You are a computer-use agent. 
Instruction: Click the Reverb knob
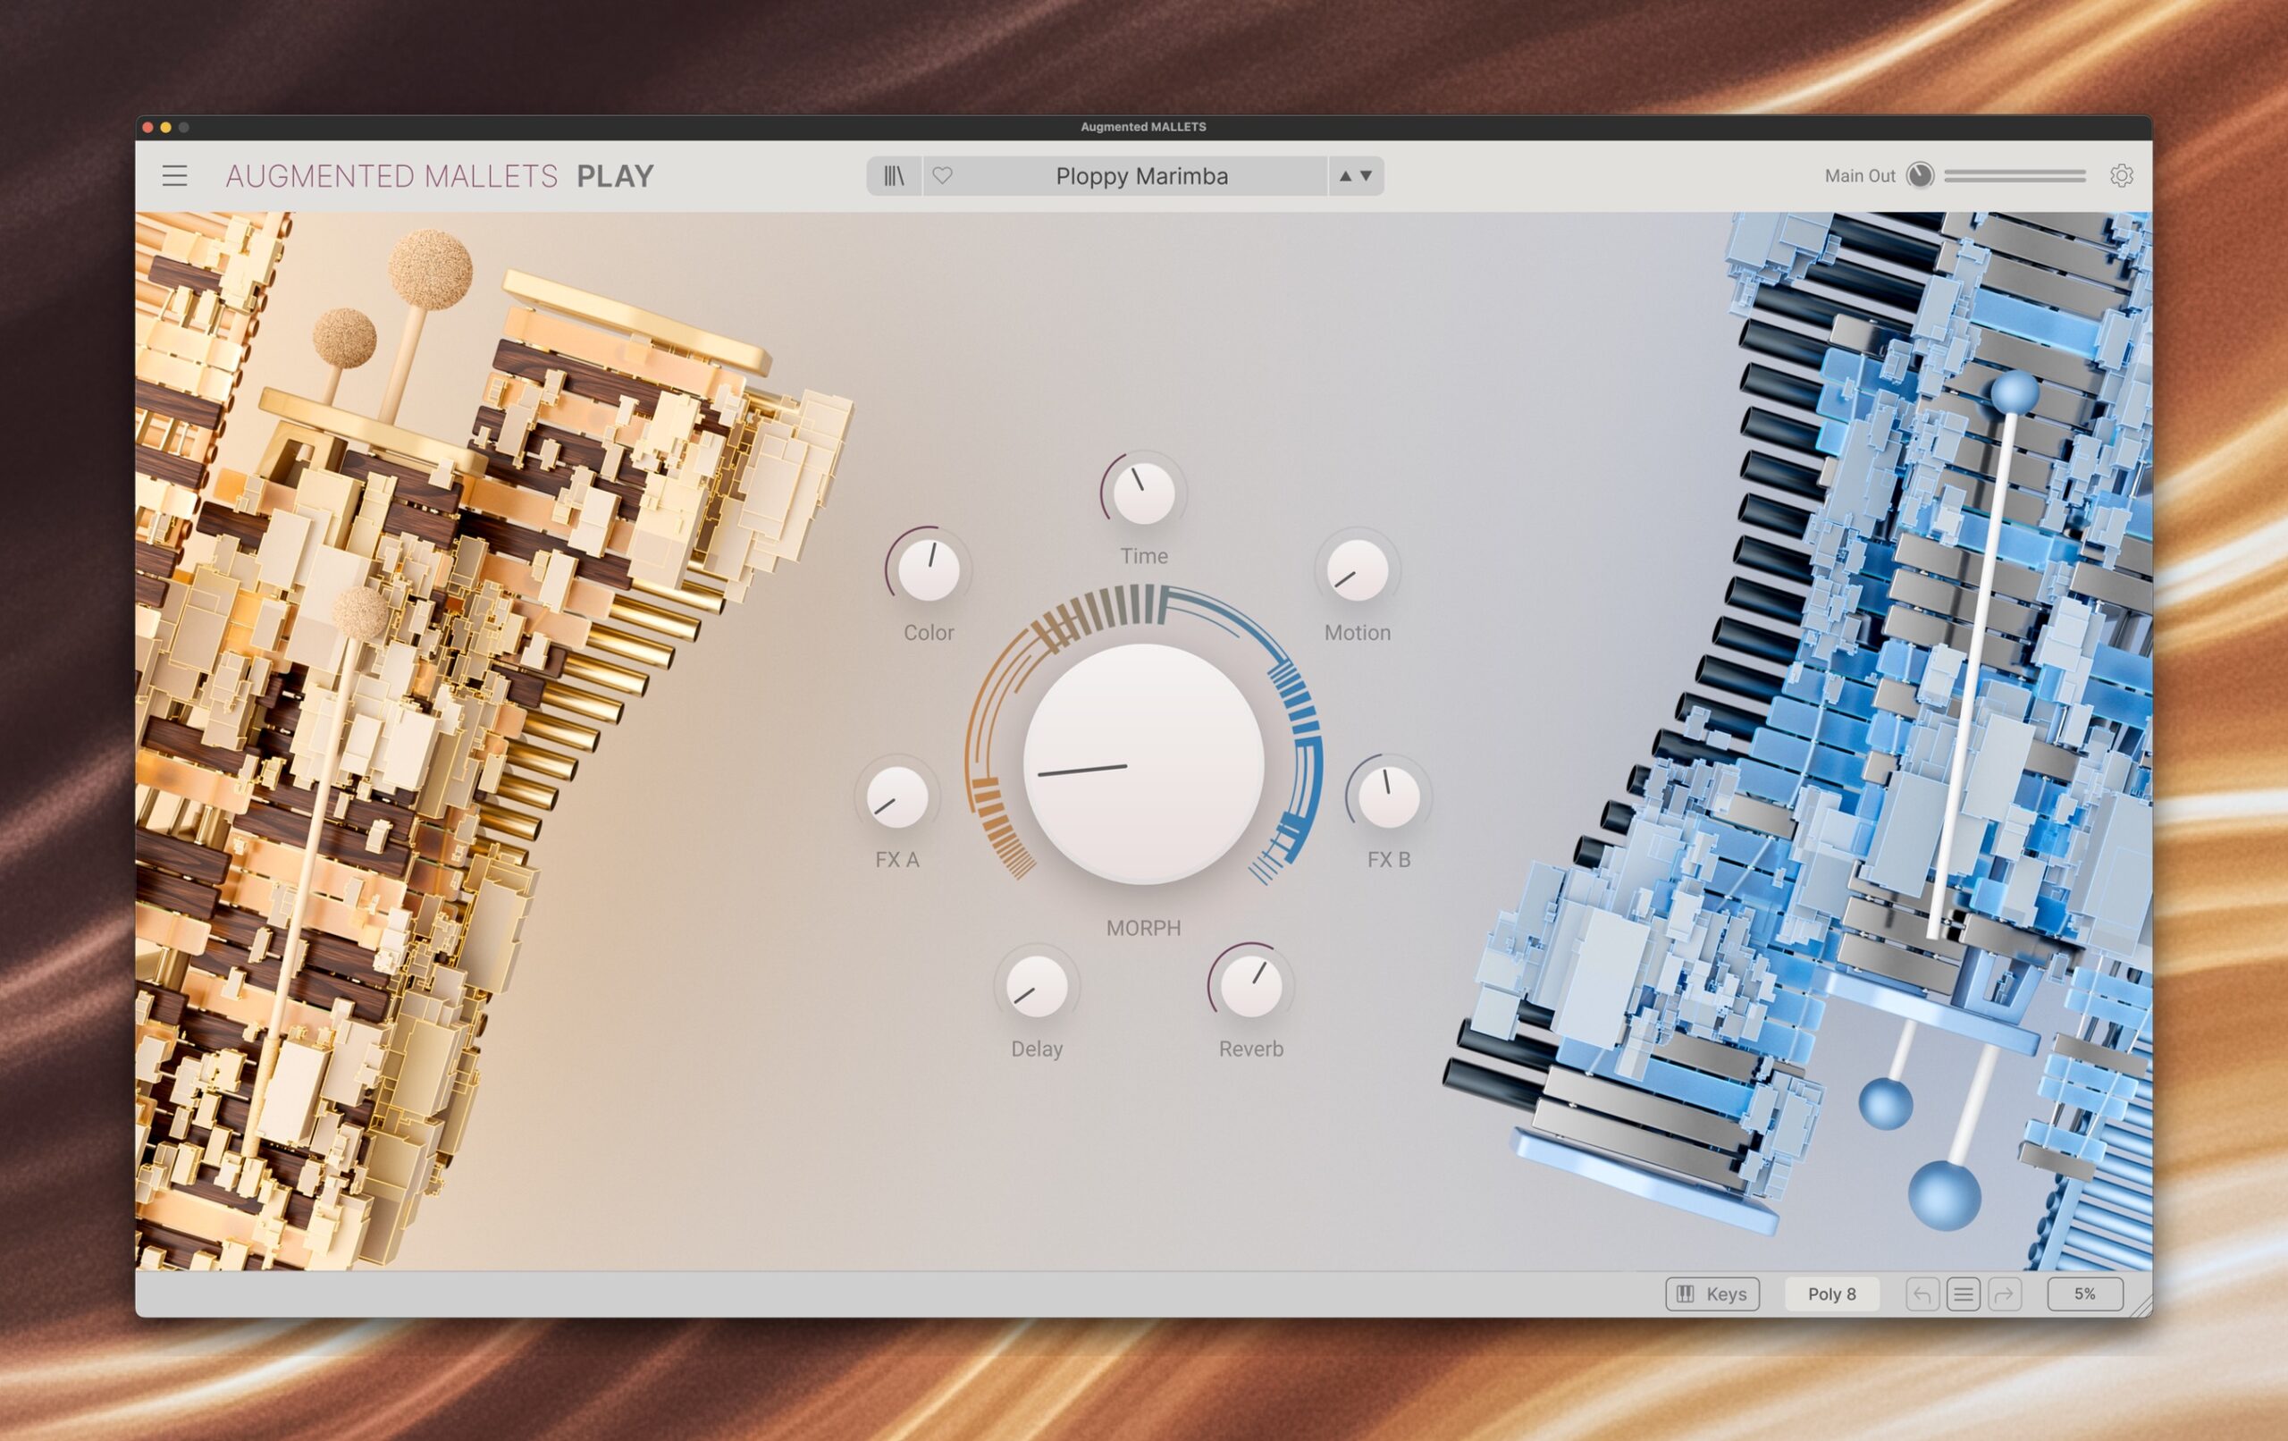coord(1250,987)
